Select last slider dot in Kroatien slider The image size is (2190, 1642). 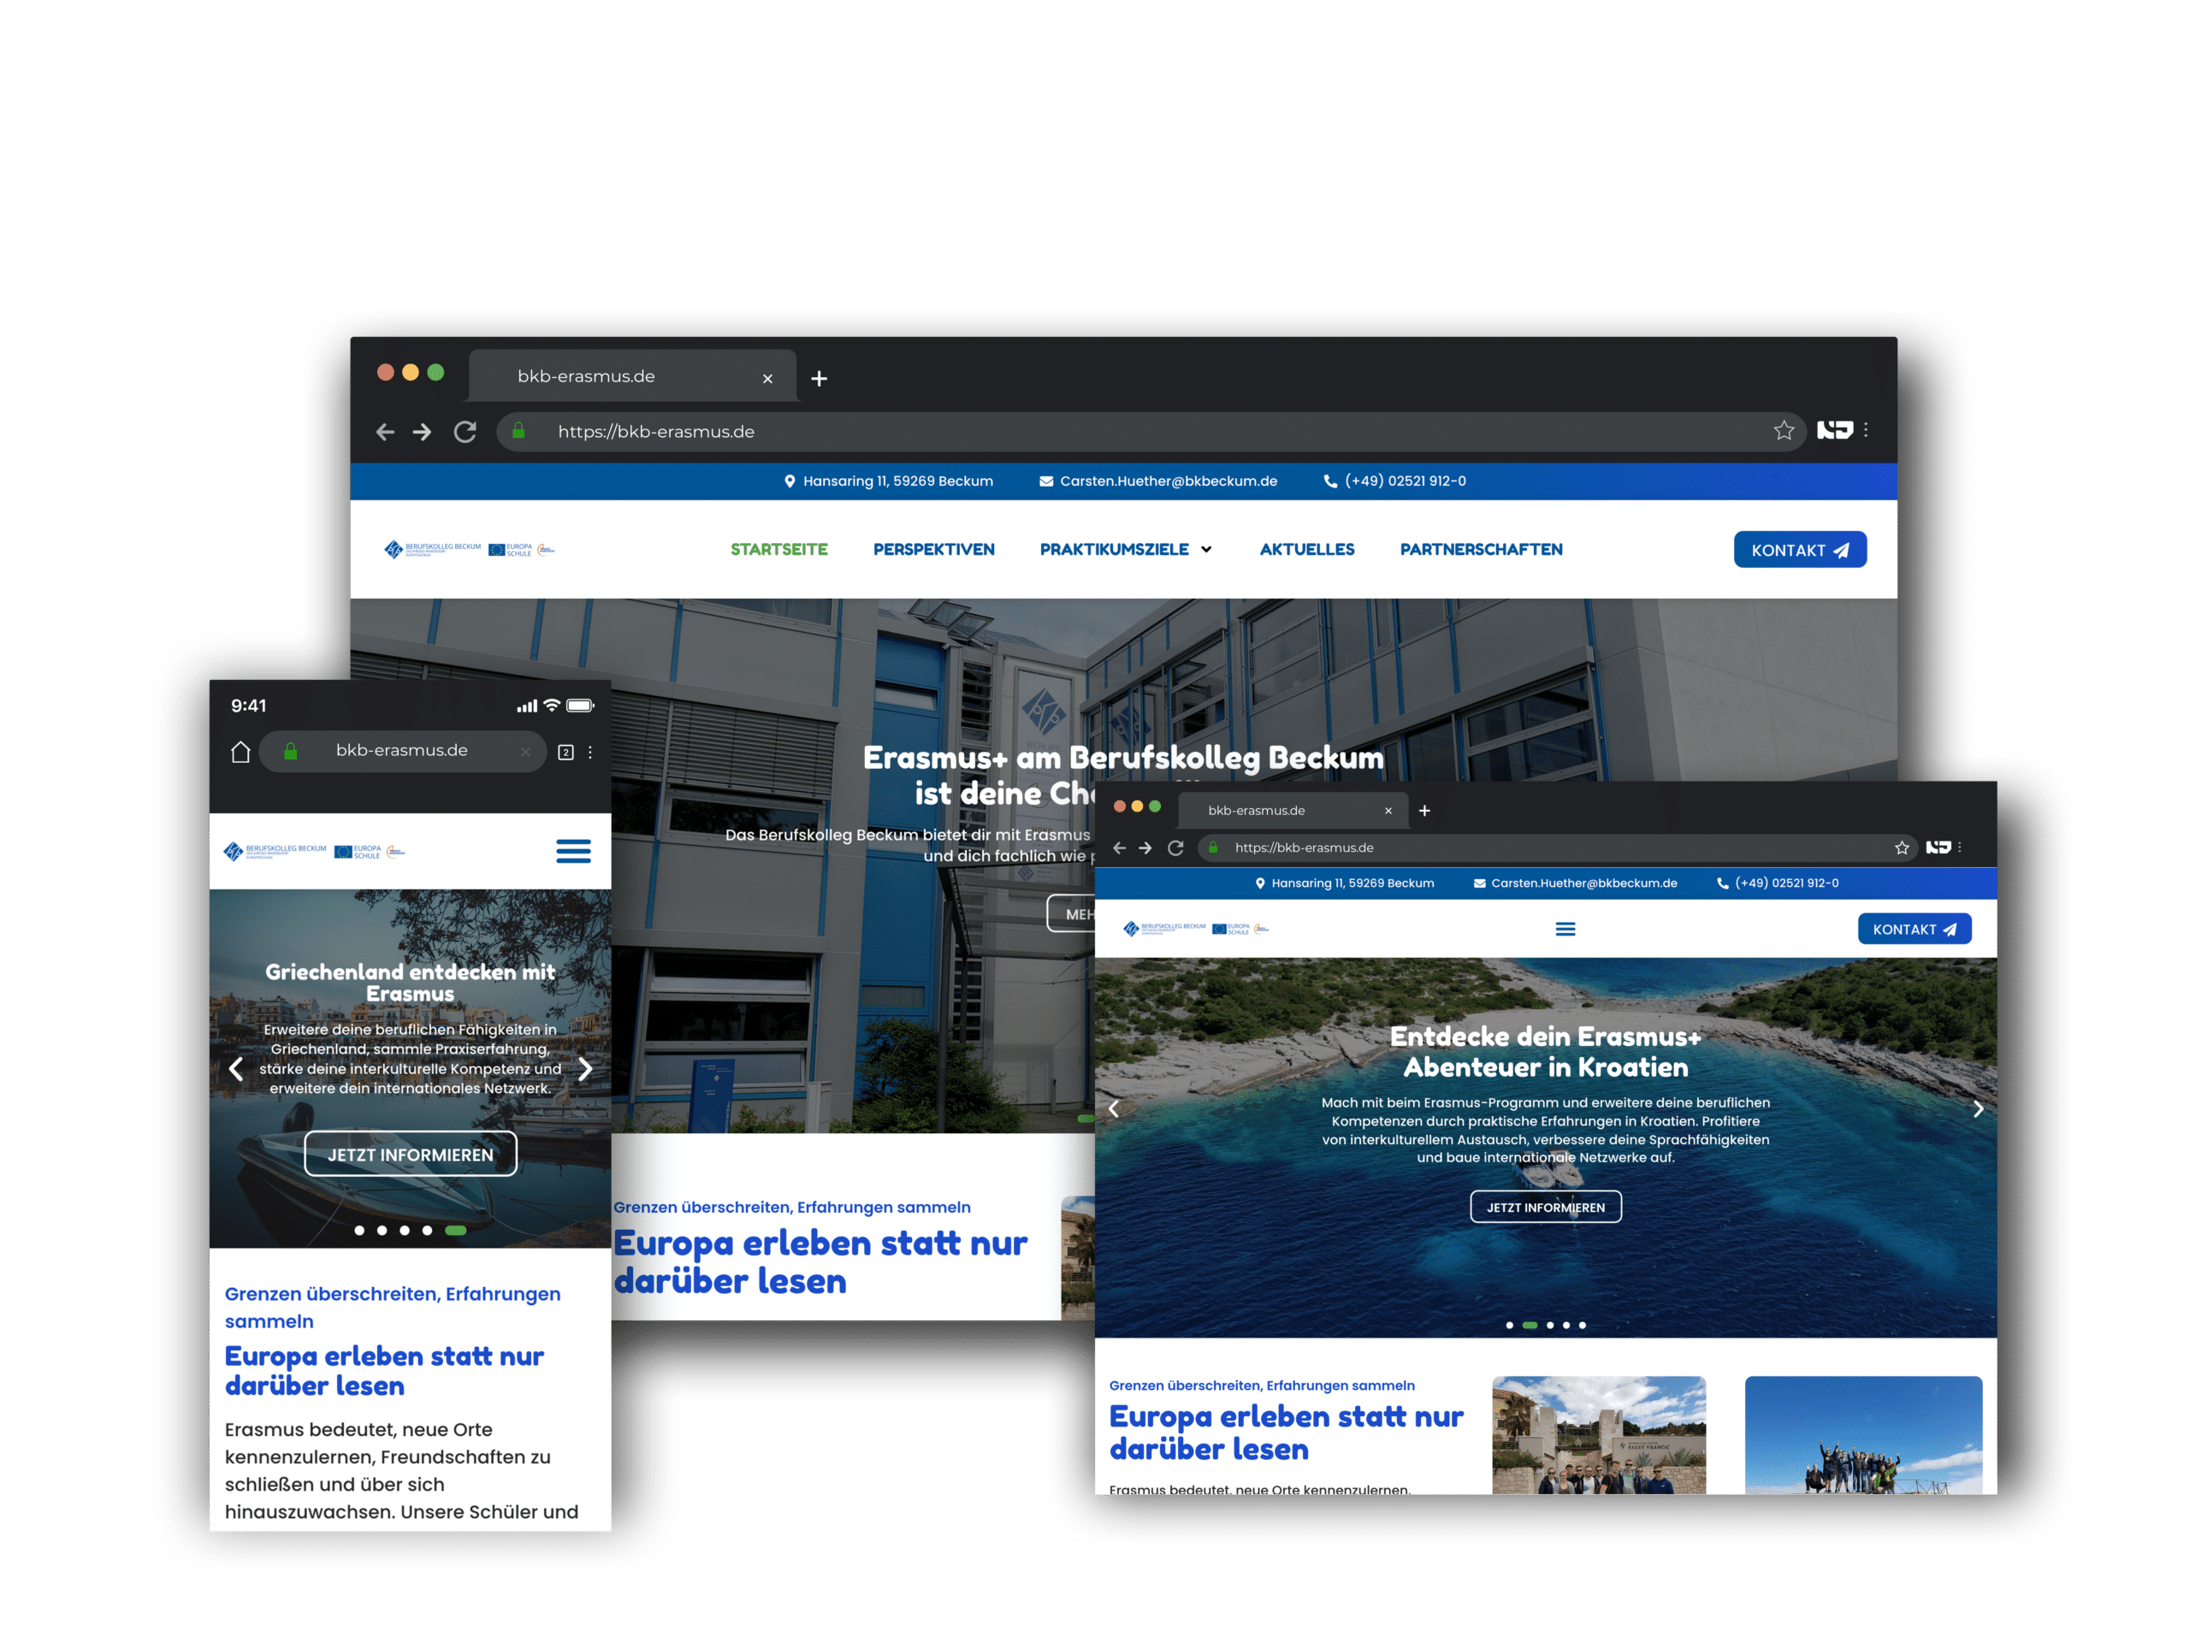tap(1582, 1326)
